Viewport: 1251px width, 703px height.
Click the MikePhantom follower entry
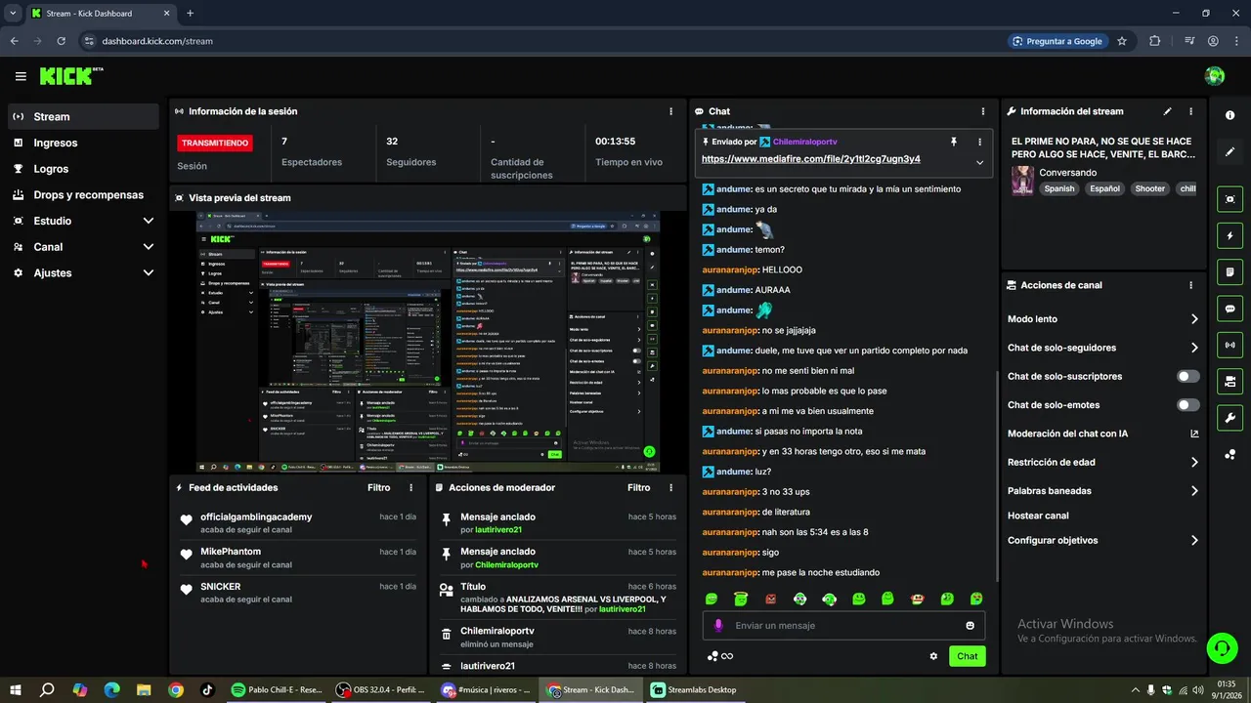click(299, 558)
